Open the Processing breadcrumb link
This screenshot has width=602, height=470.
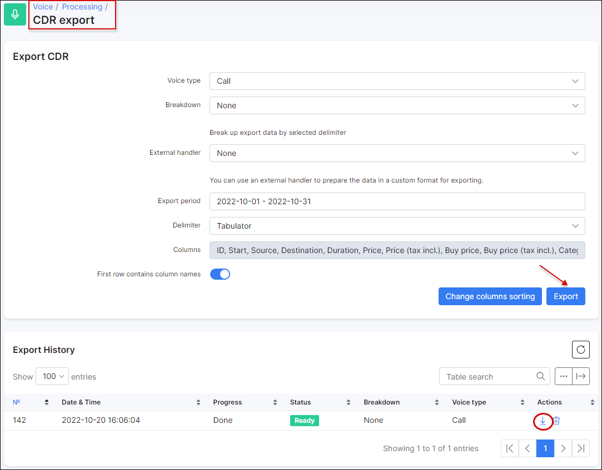tap(82, 7)
